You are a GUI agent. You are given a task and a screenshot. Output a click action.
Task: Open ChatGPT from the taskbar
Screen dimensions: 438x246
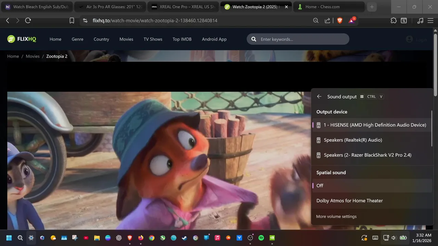pos(119,238)
